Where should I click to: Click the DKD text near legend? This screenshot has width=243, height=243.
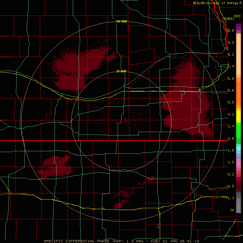[x=237, y=16]
